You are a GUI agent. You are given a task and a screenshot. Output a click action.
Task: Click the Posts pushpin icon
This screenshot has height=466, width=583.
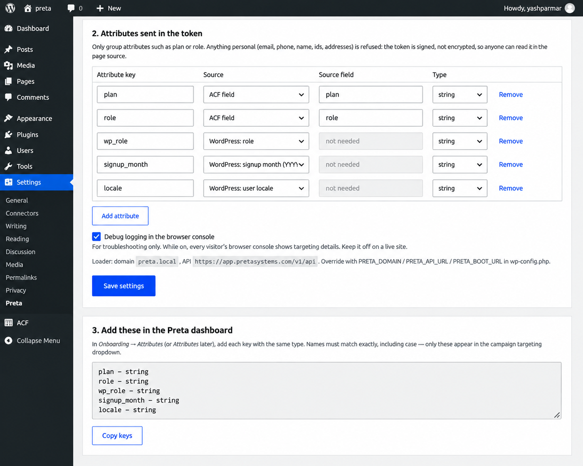click(x=8, y=49)
